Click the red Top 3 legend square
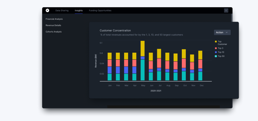258x121 pixels. 216,48
